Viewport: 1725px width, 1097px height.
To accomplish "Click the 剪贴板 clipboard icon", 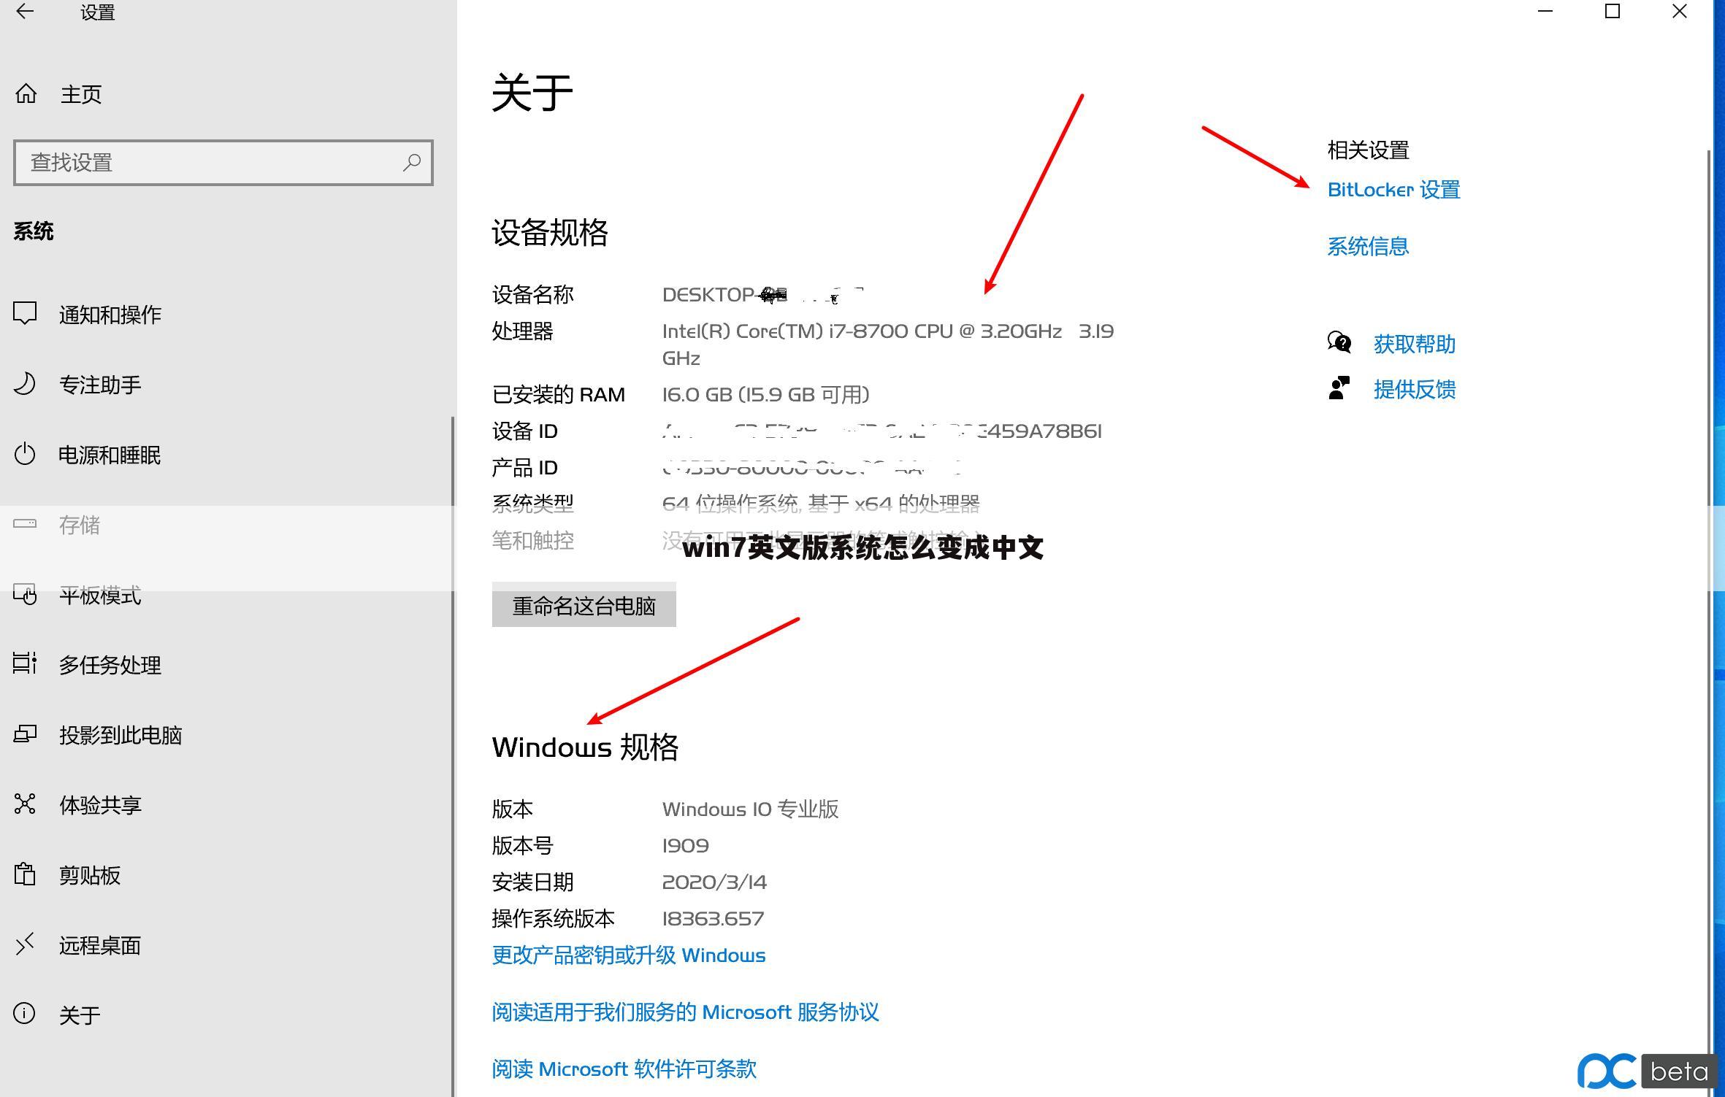I will click(x=25, y=874).
